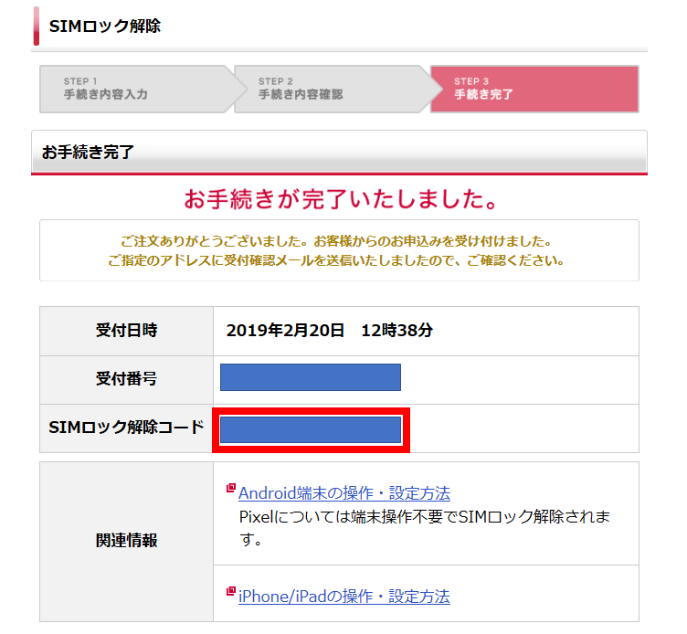Image resolution: width=687 pixels, height=634 pixels.
Task: Click the SIMロック解除コード row label
Action: click(127, 428)
